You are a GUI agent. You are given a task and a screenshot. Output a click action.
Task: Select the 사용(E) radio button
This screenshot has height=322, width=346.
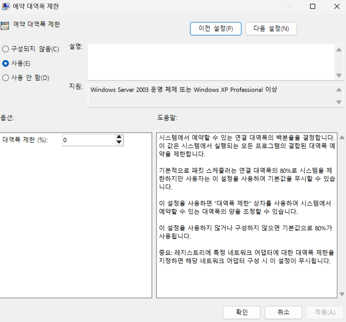tap(5, 63)
